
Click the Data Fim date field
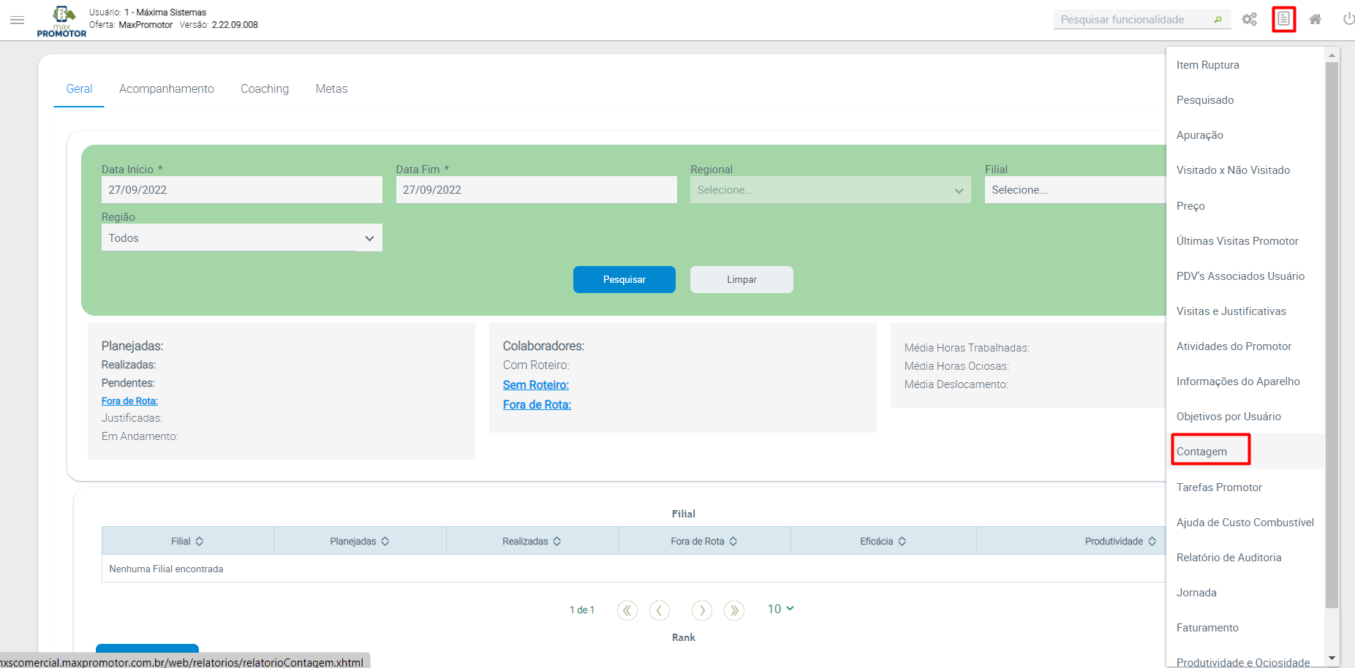[537, 190]
